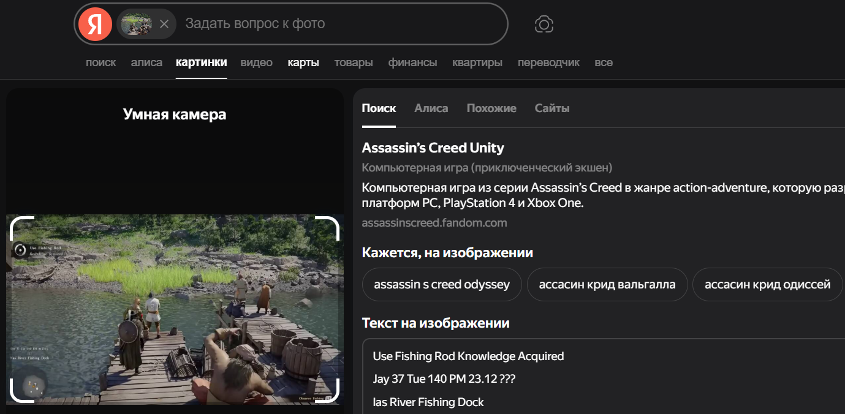Screen dimensions: 845x414
Task: Click the 'Умная камера' heading
Action: tap(175, 115)
